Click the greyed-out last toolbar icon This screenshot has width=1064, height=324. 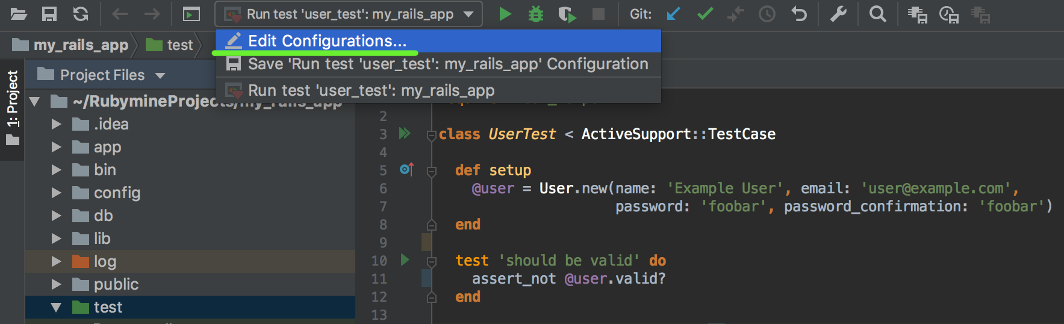980,14
